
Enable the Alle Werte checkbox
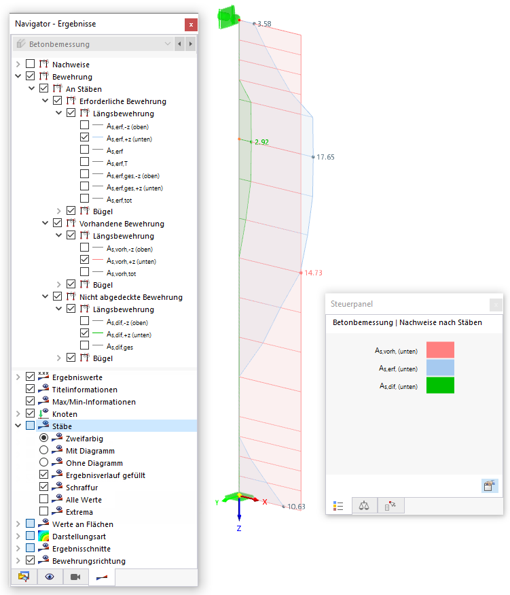pos(44,498)
